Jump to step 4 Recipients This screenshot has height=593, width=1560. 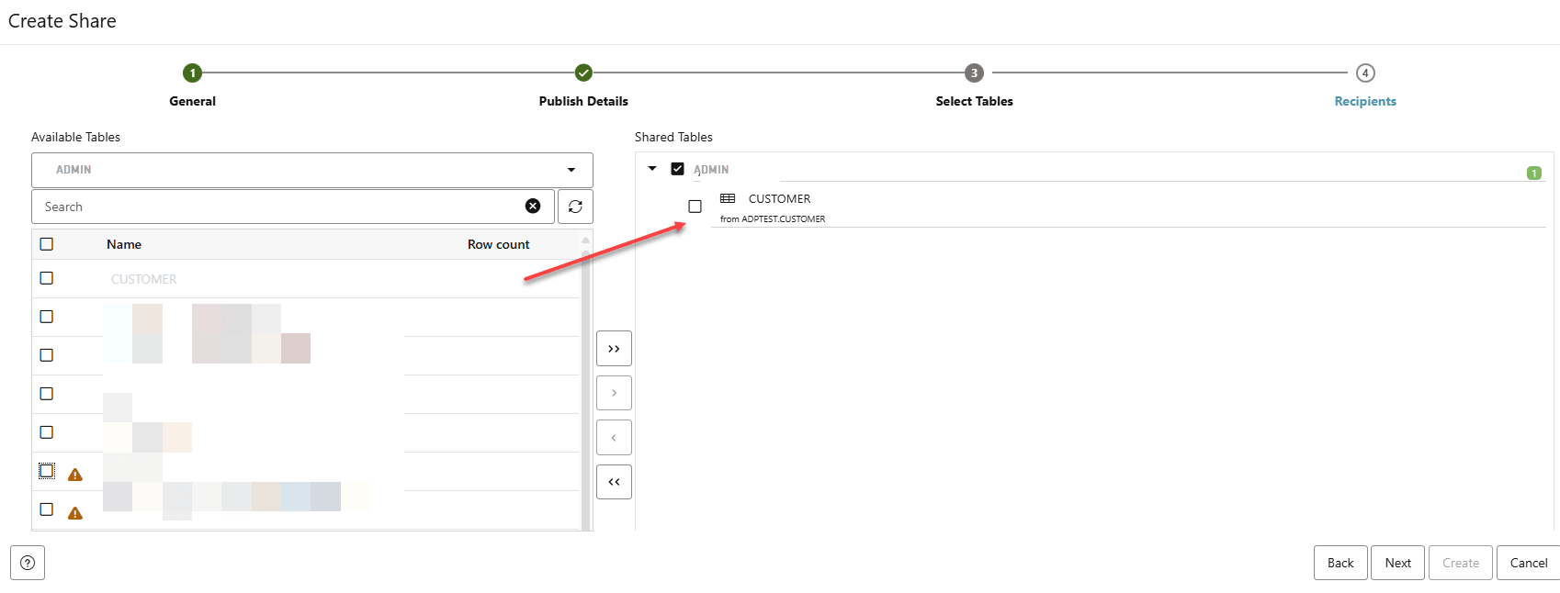(1365, 73)
